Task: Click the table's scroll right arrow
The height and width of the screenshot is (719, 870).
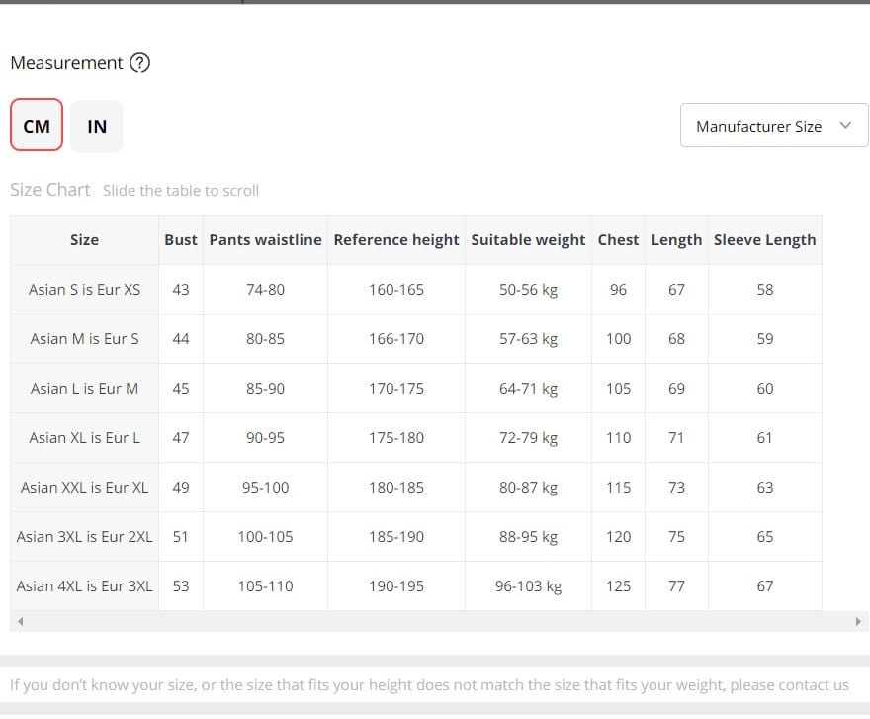Action: 858,622
